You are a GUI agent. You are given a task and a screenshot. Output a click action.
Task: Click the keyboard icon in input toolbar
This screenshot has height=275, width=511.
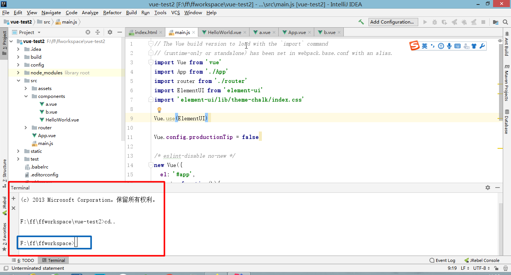click(458, 46)
